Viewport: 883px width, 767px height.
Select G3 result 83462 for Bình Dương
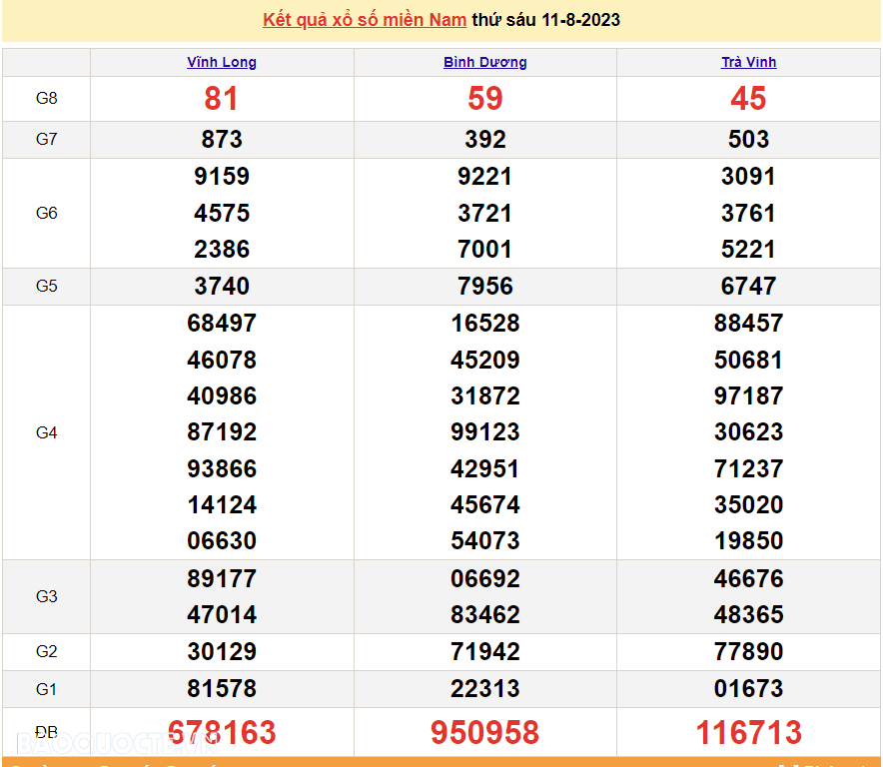pos(485,614)
